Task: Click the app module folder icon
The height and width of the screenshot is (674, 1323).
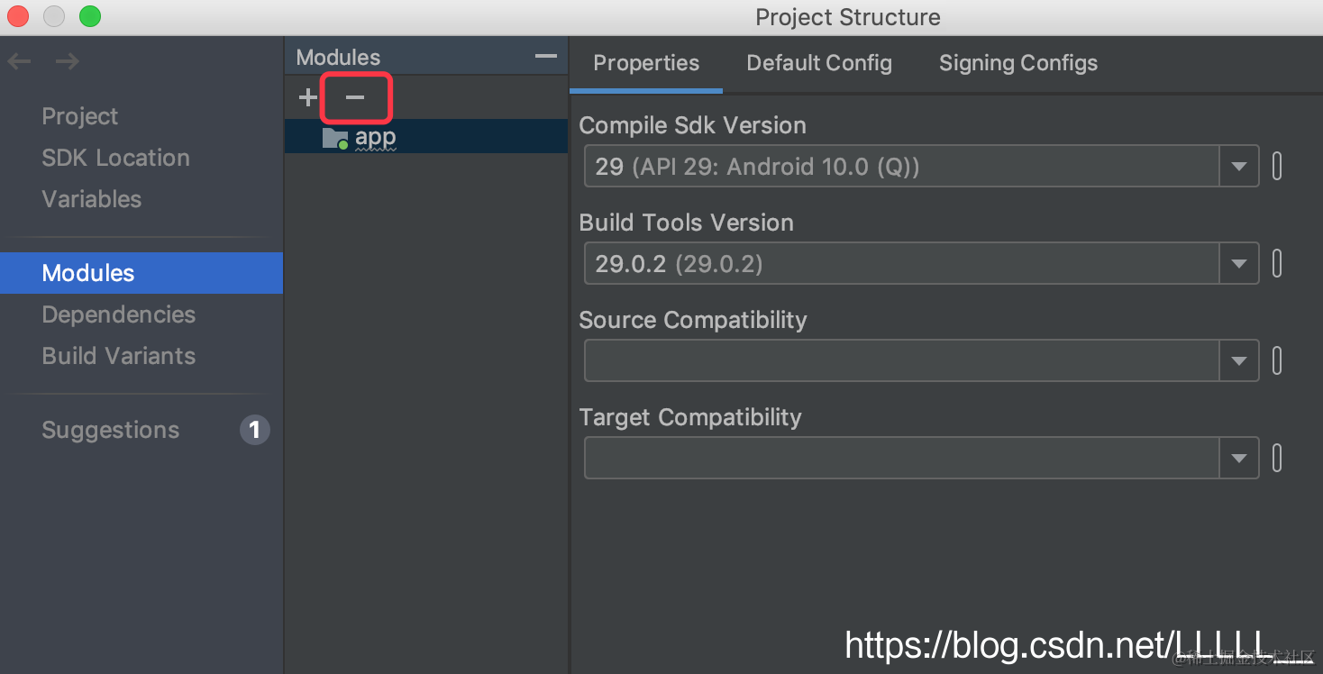Action: (335, 138)
